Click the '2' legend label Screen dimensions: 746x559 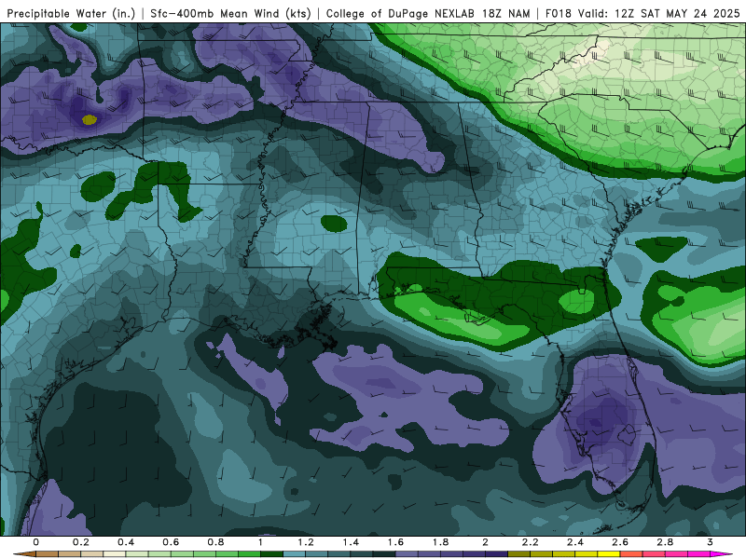click(485, 542)
